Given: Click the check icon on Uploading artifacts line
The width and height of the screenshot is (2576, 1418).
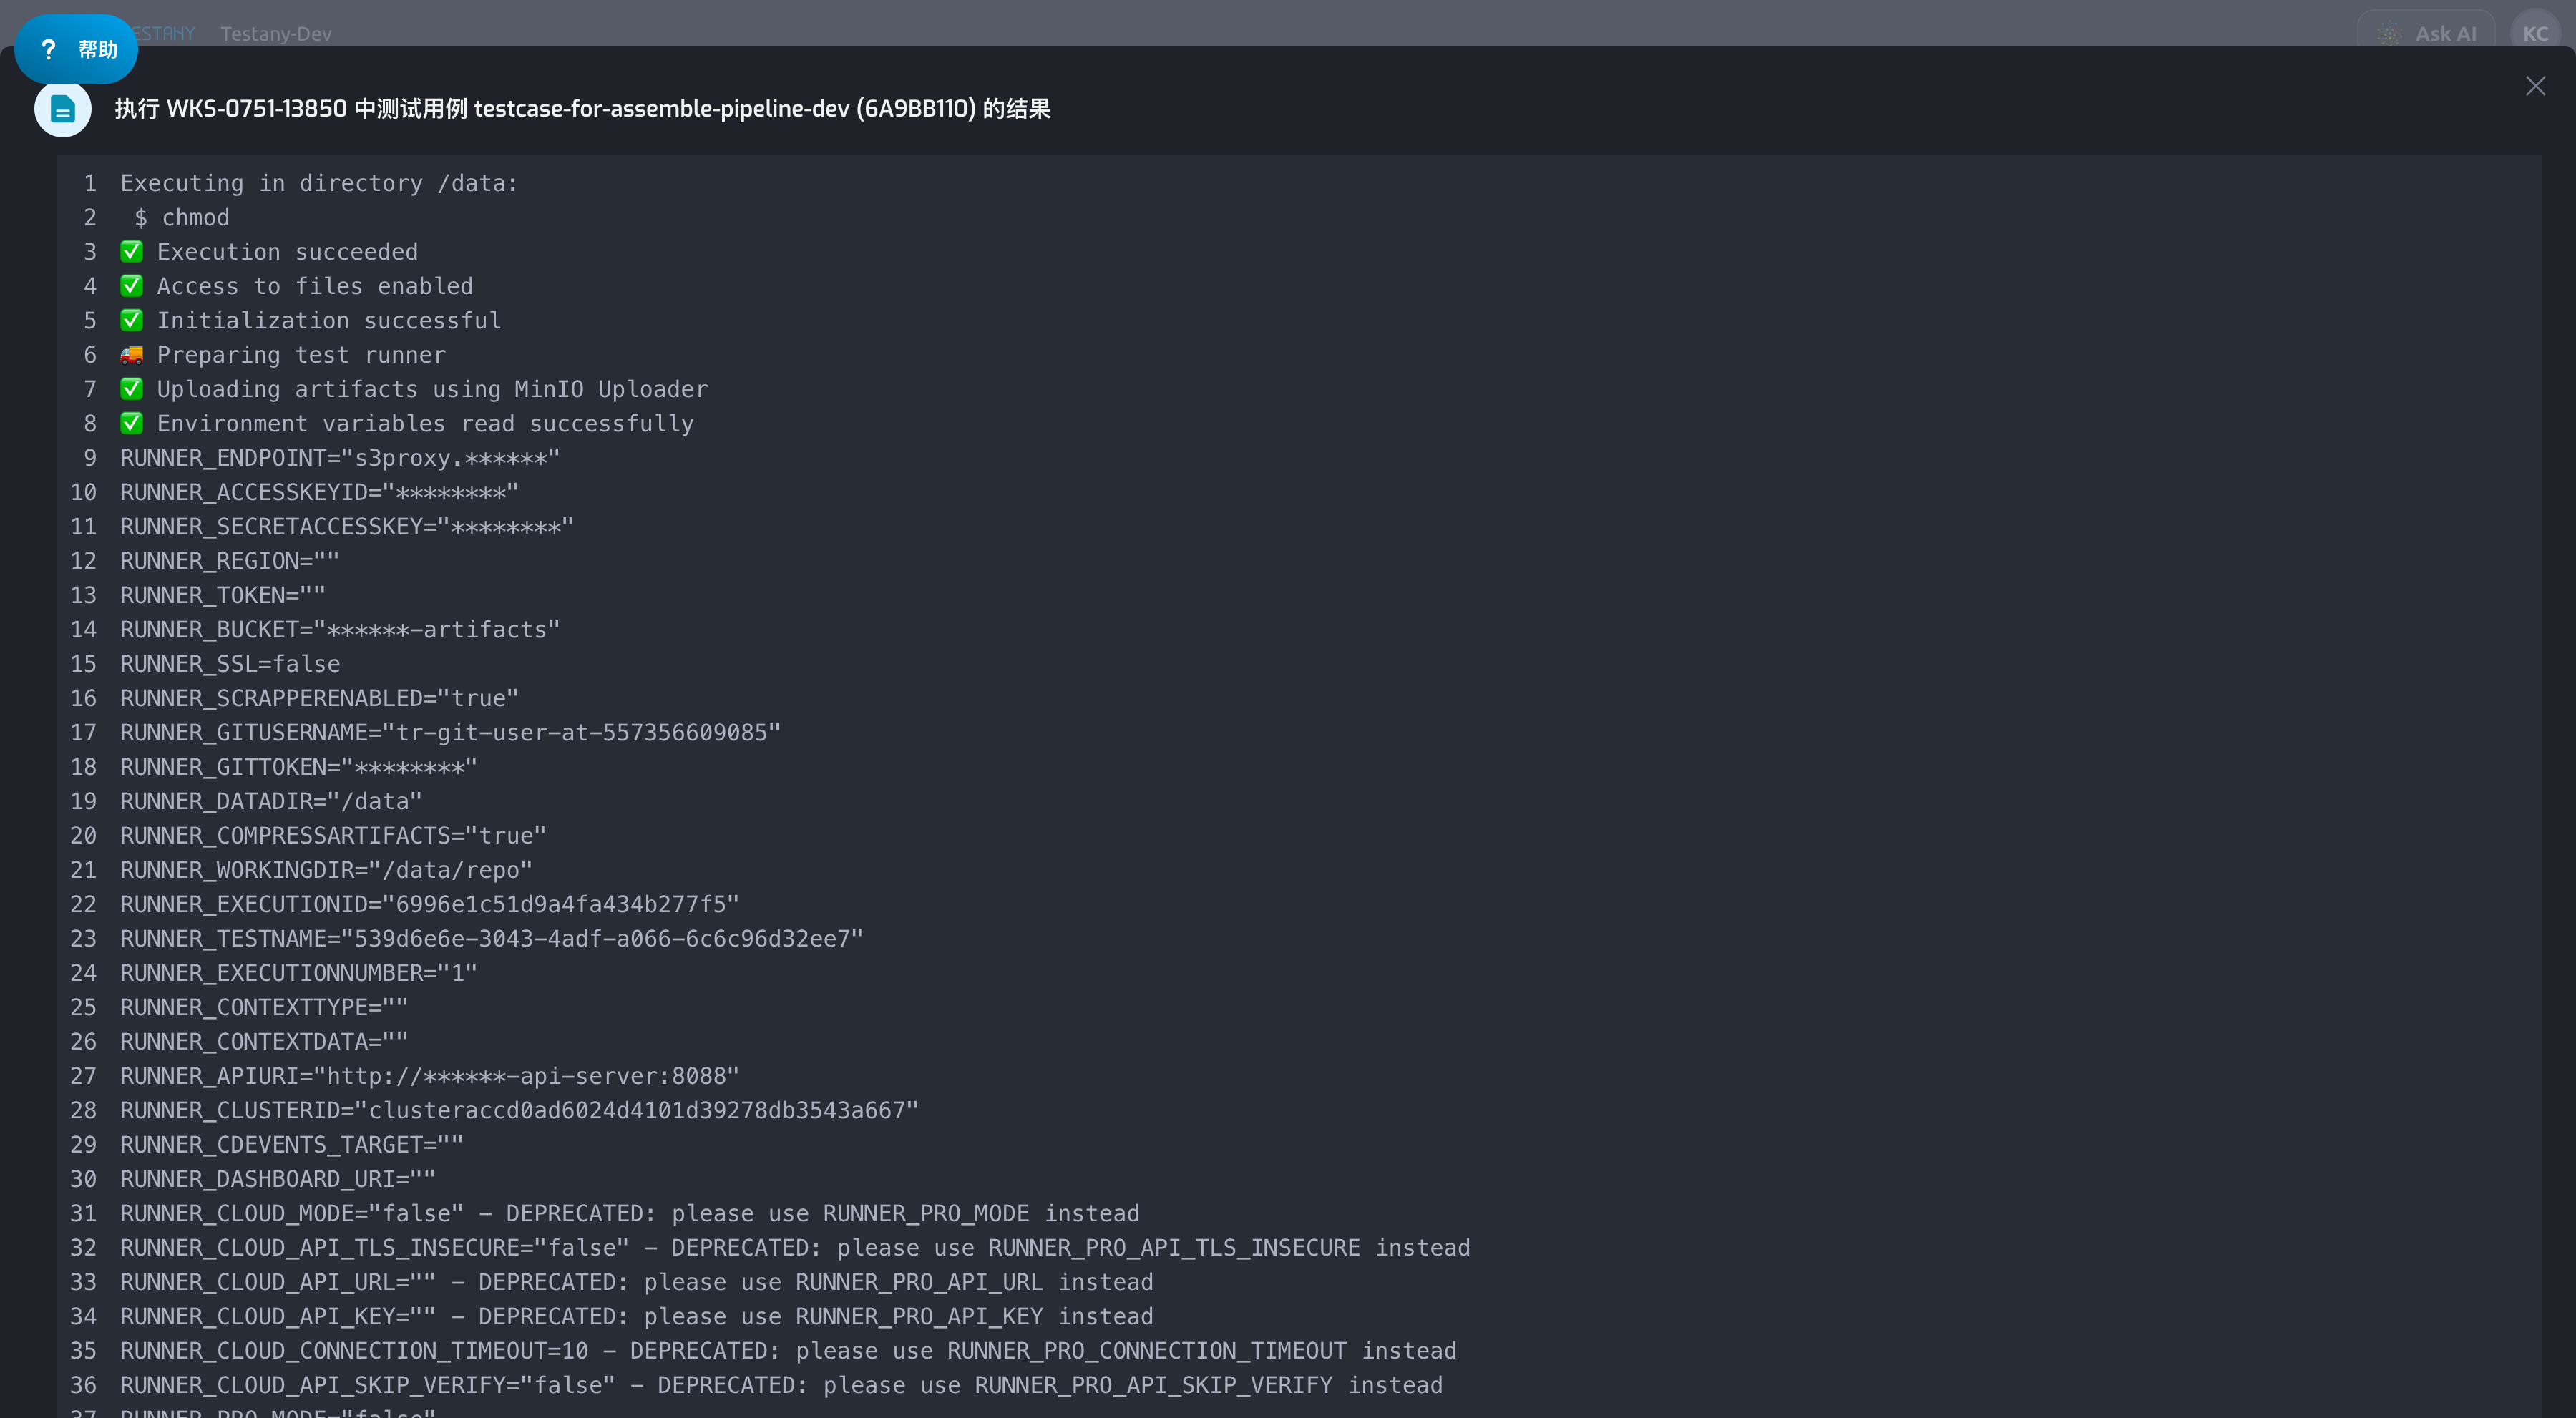Looking at the screenshot, I should pyautogui.click(x=132, y=389).
